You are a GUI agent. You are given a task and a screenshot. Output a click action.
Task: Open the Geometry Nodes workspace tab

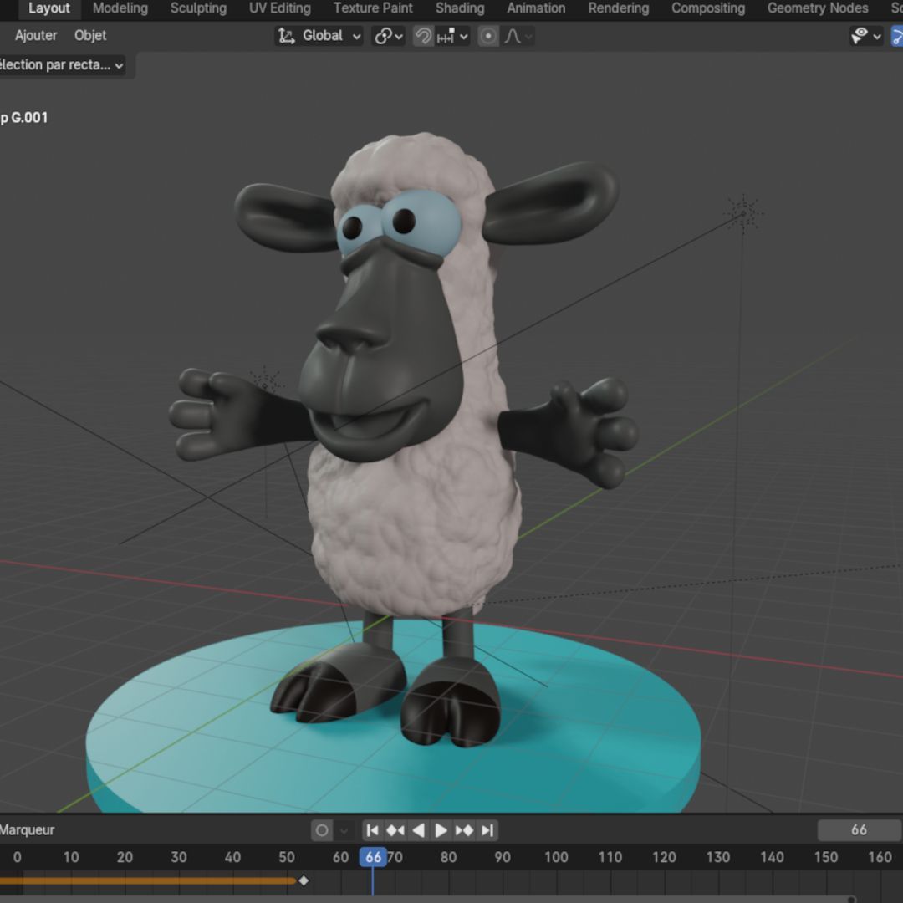point(817,8)
